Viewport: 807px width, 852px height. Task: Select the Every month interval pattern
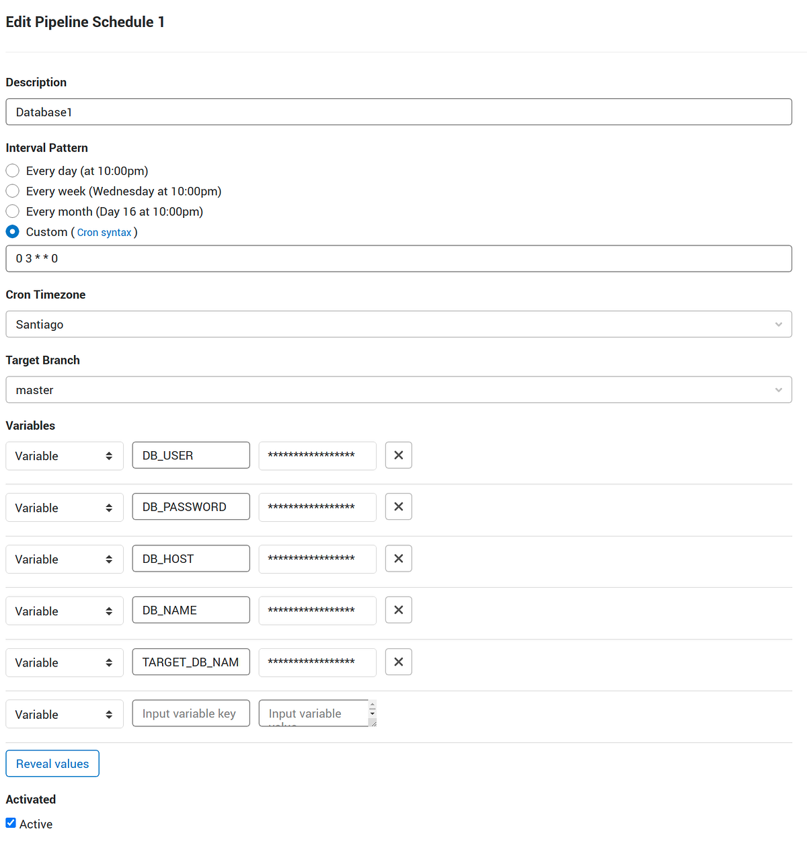[12, 210]
